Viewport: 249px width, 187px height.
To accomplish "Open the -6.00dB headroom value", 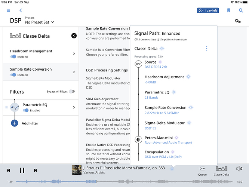I will pyautogui.click(x=150, y=82).
